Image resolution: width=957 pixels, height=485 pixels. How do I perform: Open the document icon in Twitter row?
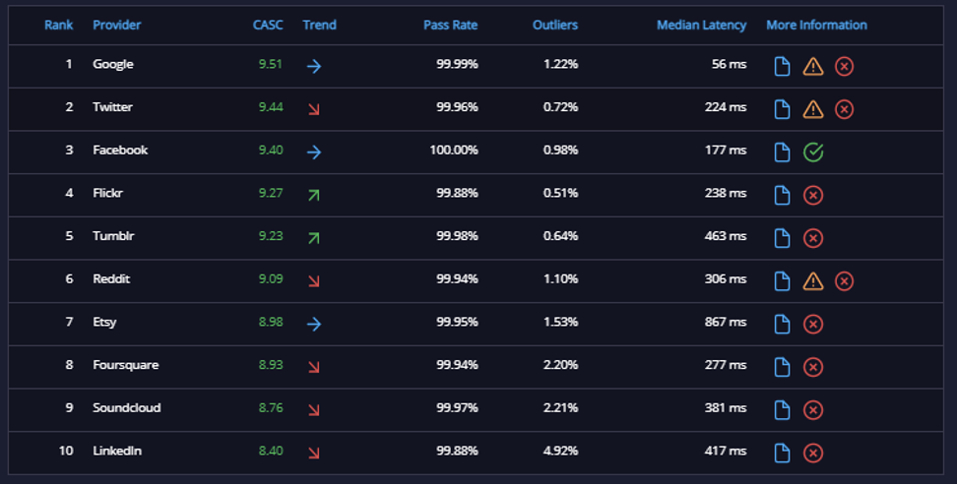782,109
